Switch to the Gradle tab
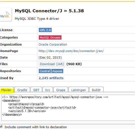Viewport: 135px width, 133px height. (x=22, y=90)
